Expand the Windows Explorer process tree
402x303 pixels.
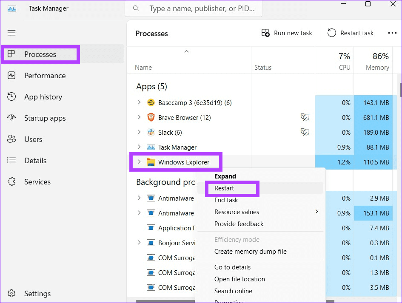click(x=139, y=162)
